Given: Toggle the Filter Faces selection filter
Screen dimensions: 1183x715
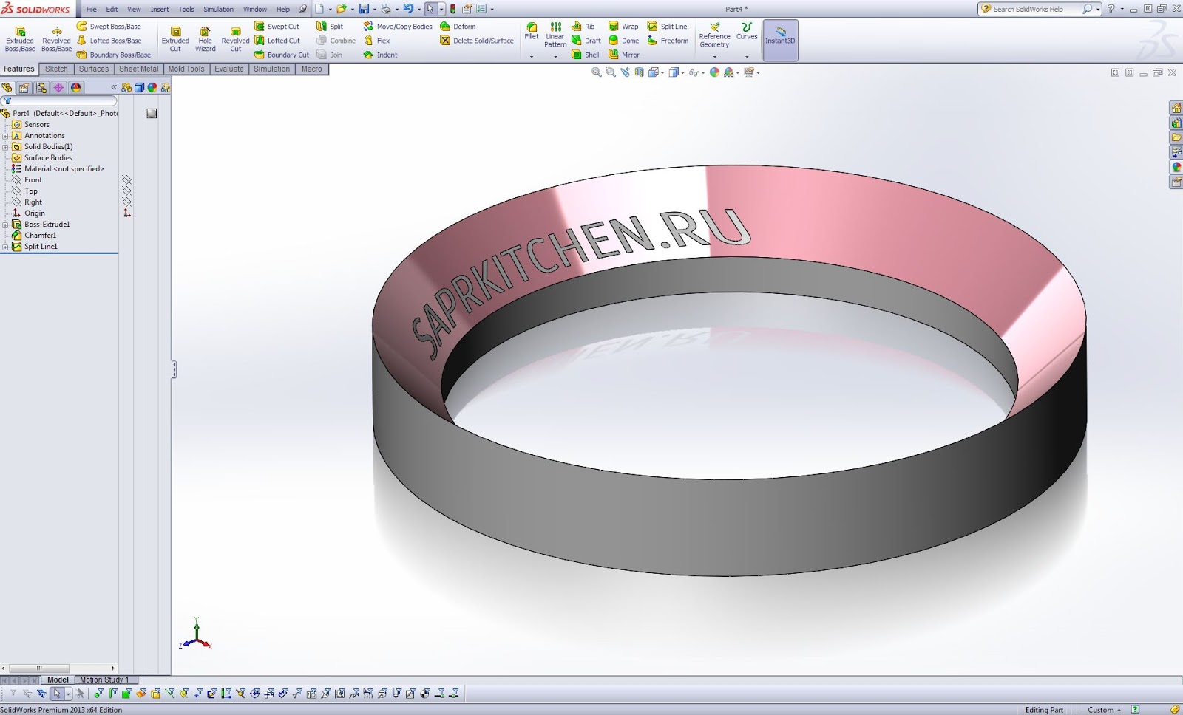Looking at the screenshot, I should (126, 694).
